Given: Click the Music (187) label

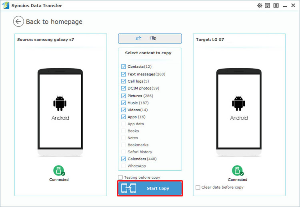Looking at the screenshot, I should click(x=138, y=103).
